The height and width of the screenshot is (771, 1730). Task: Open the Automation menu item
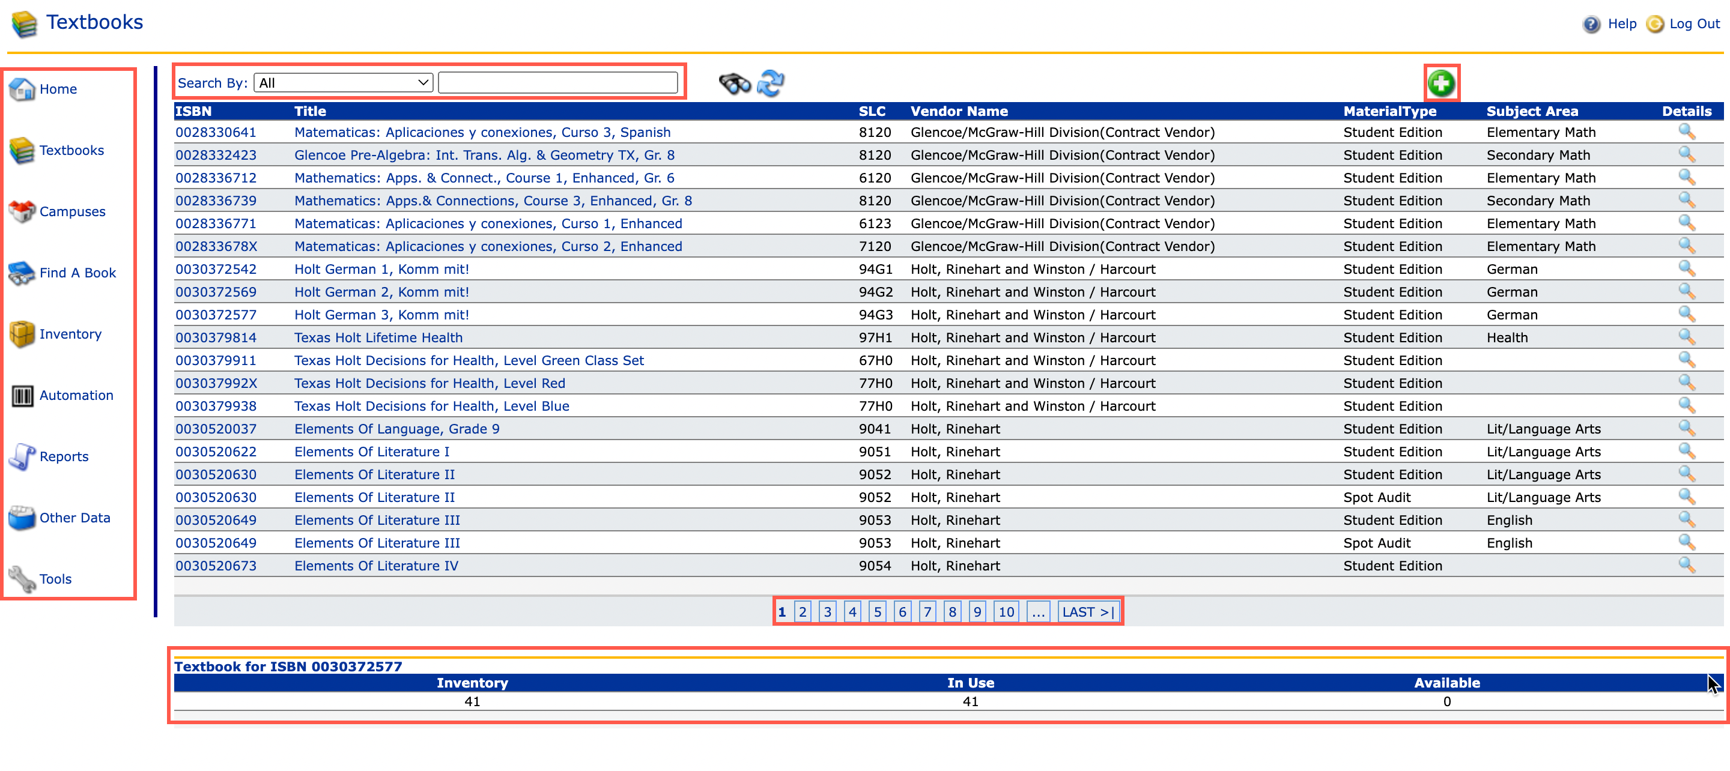pyautogui.click(x=76, y=395)
